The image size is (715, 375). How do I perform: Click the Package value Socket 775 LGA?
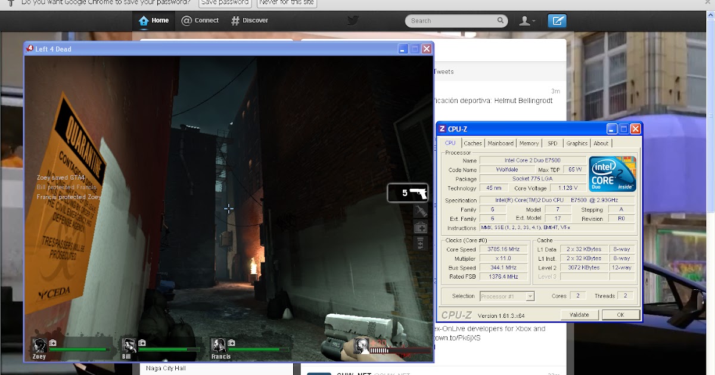(532, 179)
